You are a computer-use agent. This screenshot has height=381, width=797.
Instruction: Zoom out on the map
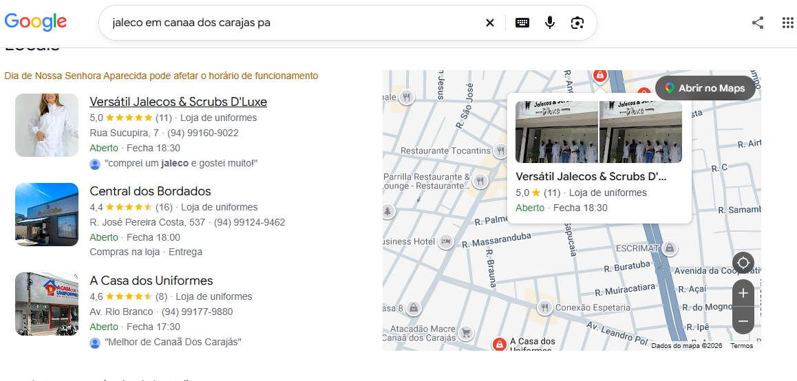pos(743,320)
